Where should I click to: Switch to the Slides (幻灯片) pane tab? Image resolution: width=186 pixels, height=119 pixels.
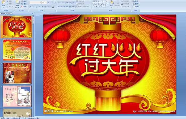coord(3,14)
